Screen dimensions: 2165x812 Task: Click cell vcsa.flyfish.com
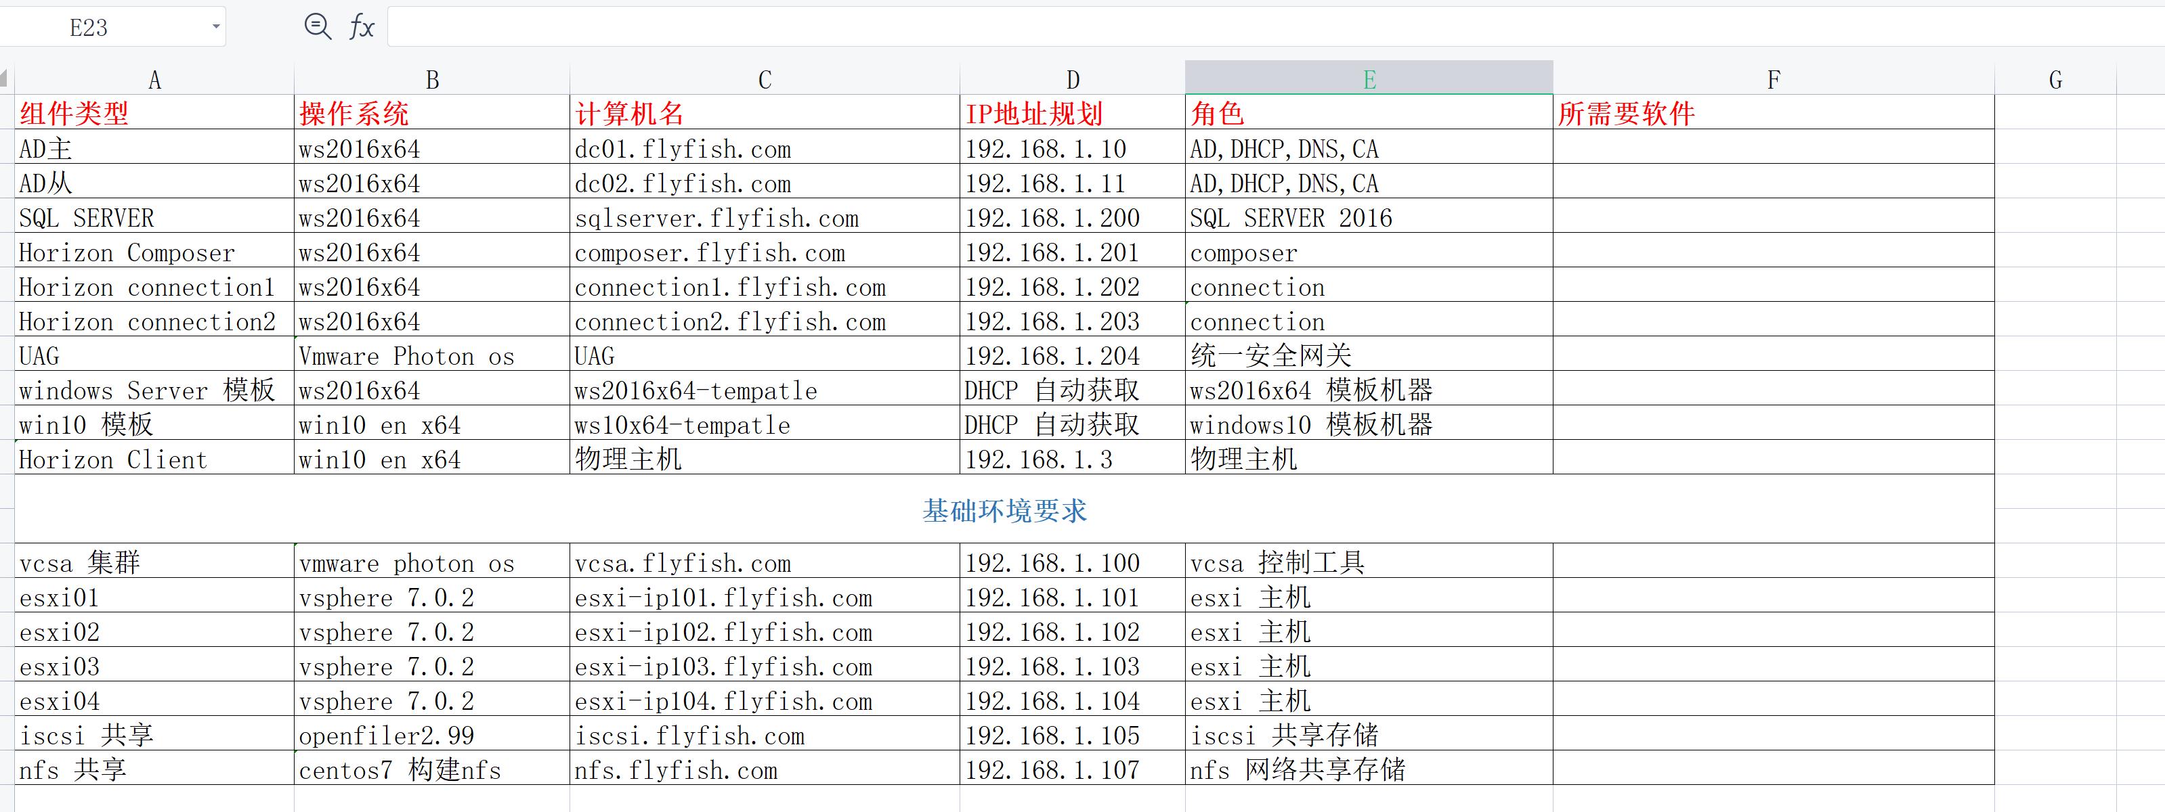coord(765,560)
